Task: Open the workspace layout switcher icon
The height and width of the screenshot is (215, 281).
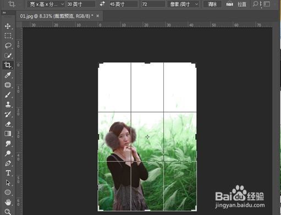Action: coord(267,4)
